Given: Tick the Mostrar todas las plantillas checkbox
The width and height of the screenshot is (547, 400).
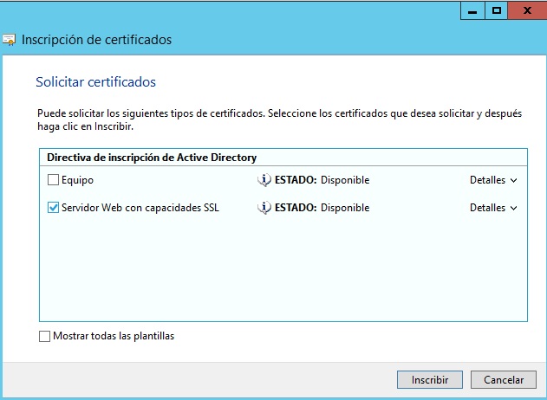Looking at the screenshot, I should (45, 336).
